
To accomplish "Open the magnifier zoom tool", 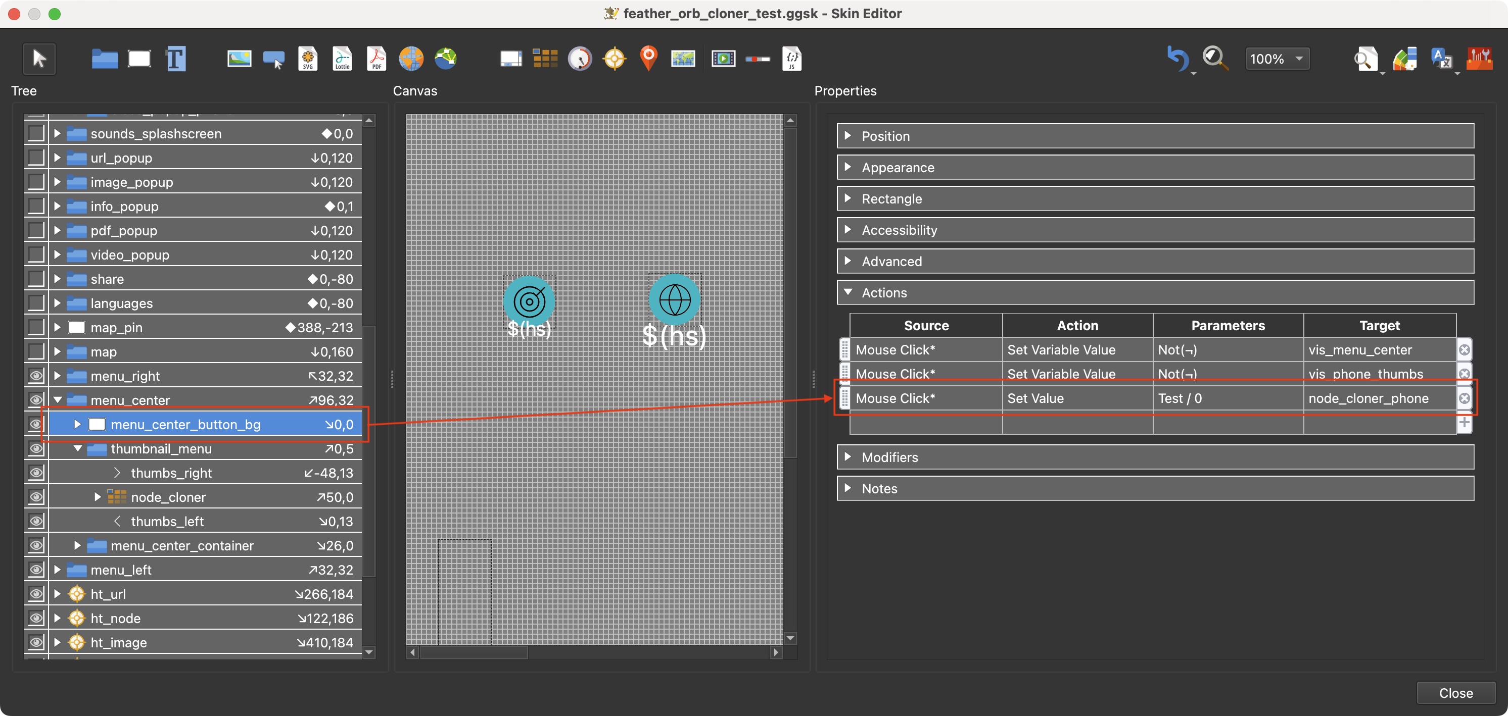I will 1215,59.
